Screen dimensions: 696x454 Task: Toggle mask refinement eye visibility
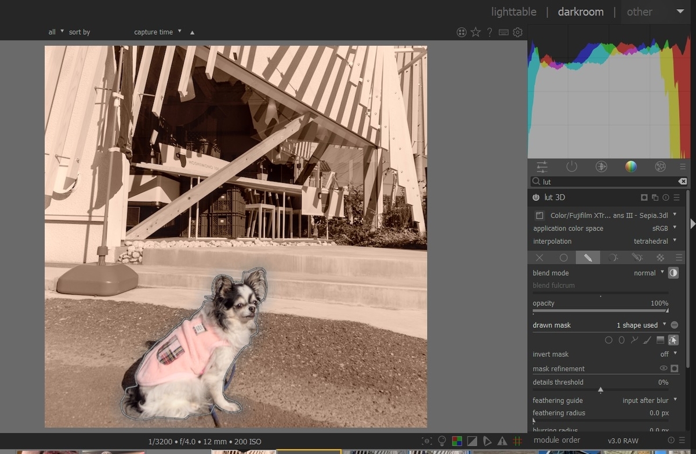click(663, 368)
